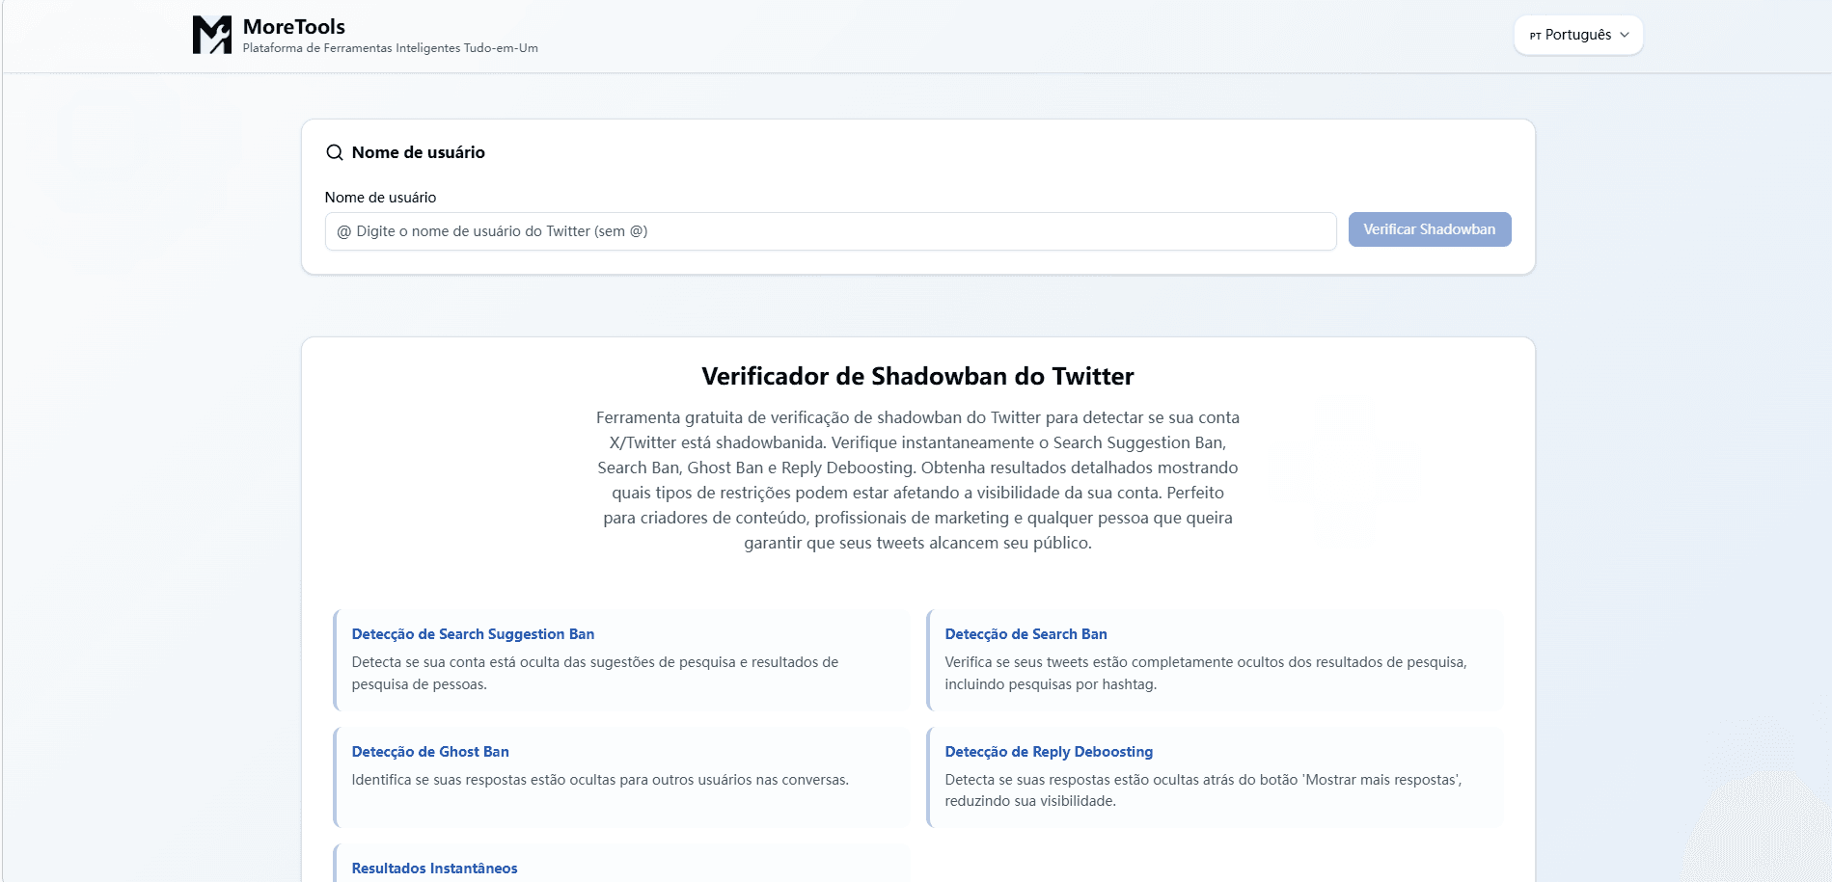This screenshot has width=1832, height=882.
Task: Click the chevron arrow in language selector
Action: pyautogui.click(x=1625, y=35)
